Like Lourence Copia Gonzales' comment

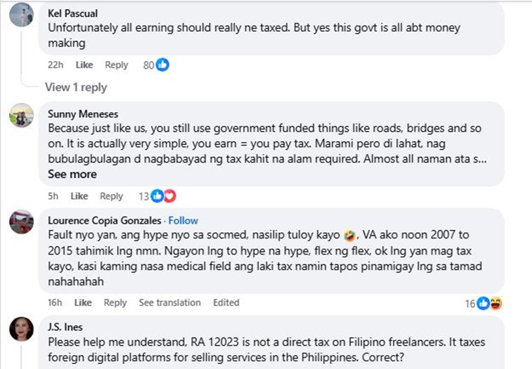[x=83, y=302]
